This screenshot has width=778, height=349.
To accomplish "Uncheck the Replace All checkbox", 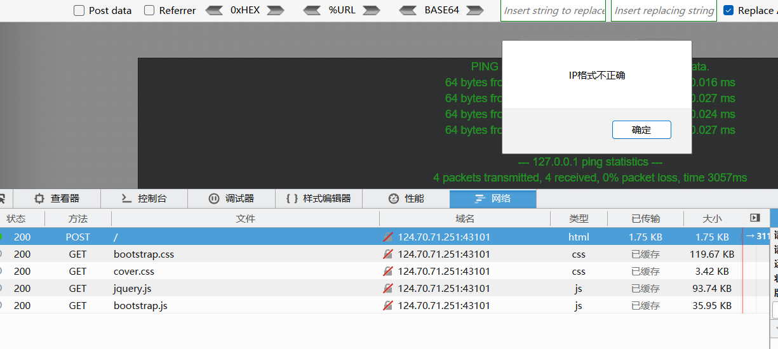I will point(728,10).
